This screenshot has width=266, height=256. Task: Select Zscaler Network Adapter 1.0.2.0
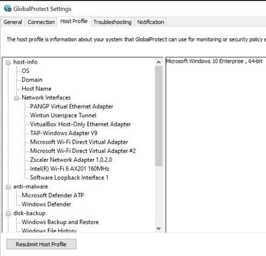coord(71,160)
